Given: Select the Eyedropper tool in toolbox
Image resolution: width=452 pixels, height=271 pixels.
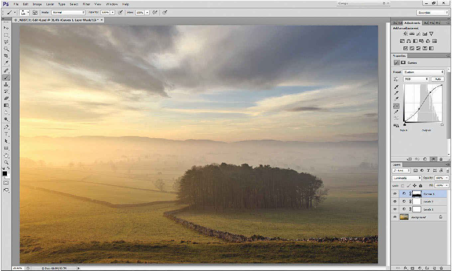Looking at the screenshot, I should click(6, 63).
